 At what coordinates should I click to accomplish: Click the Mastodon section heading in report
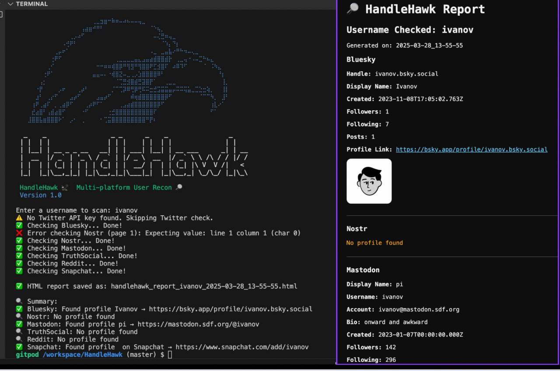click(x=363, y=270)
